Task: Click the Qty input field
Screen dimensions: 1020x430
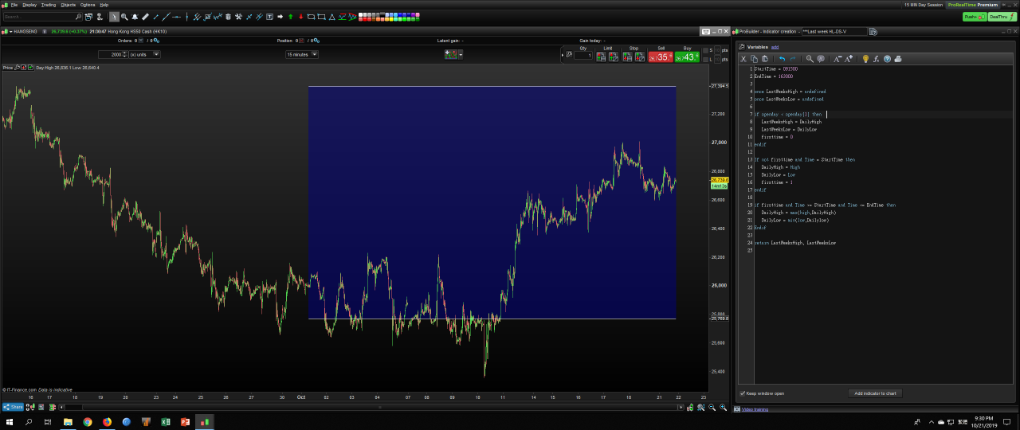Action: 583,55
